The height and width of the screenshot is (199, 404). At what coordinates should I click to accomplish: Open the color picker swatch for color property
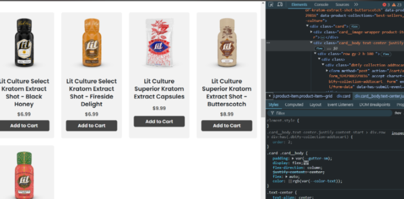[290, 181]
